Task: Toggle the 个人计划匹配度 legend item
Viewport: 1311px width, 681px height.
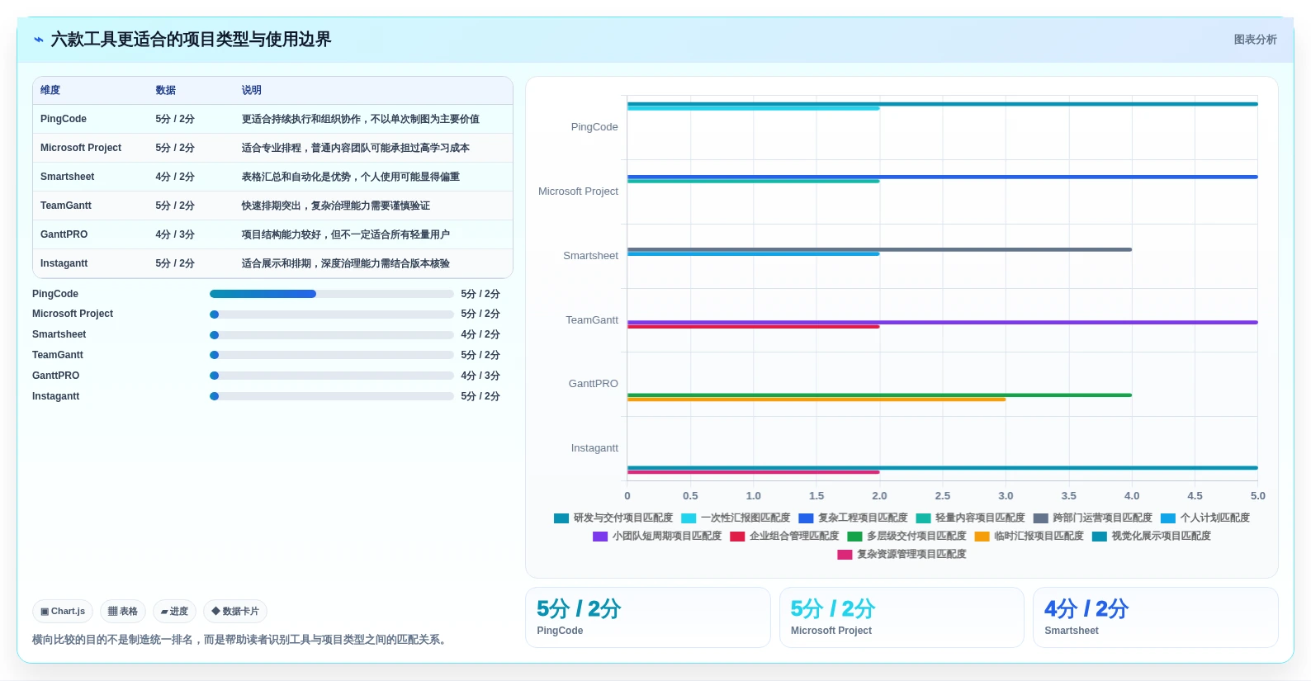Action: coord(1205,518)
